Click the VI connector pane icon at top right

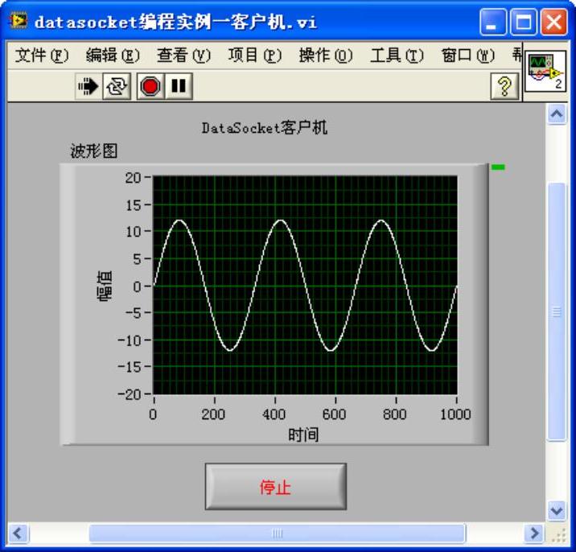coord(545,72)
